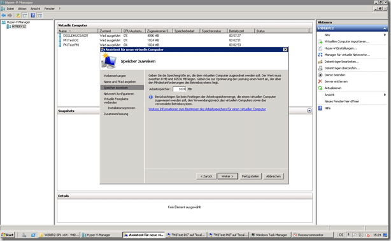Click the info icon in the wizard

pos(151,97)
